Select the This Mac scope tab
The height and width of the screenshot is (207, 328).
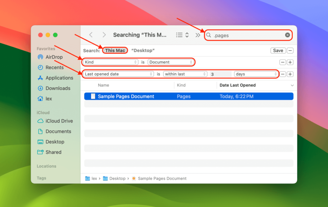coord(115,50)
